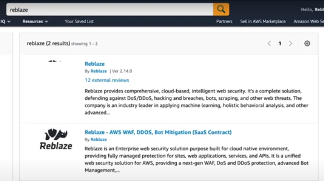
Task: Expand the IQ dropdown menu
Action: click(6, 21)
